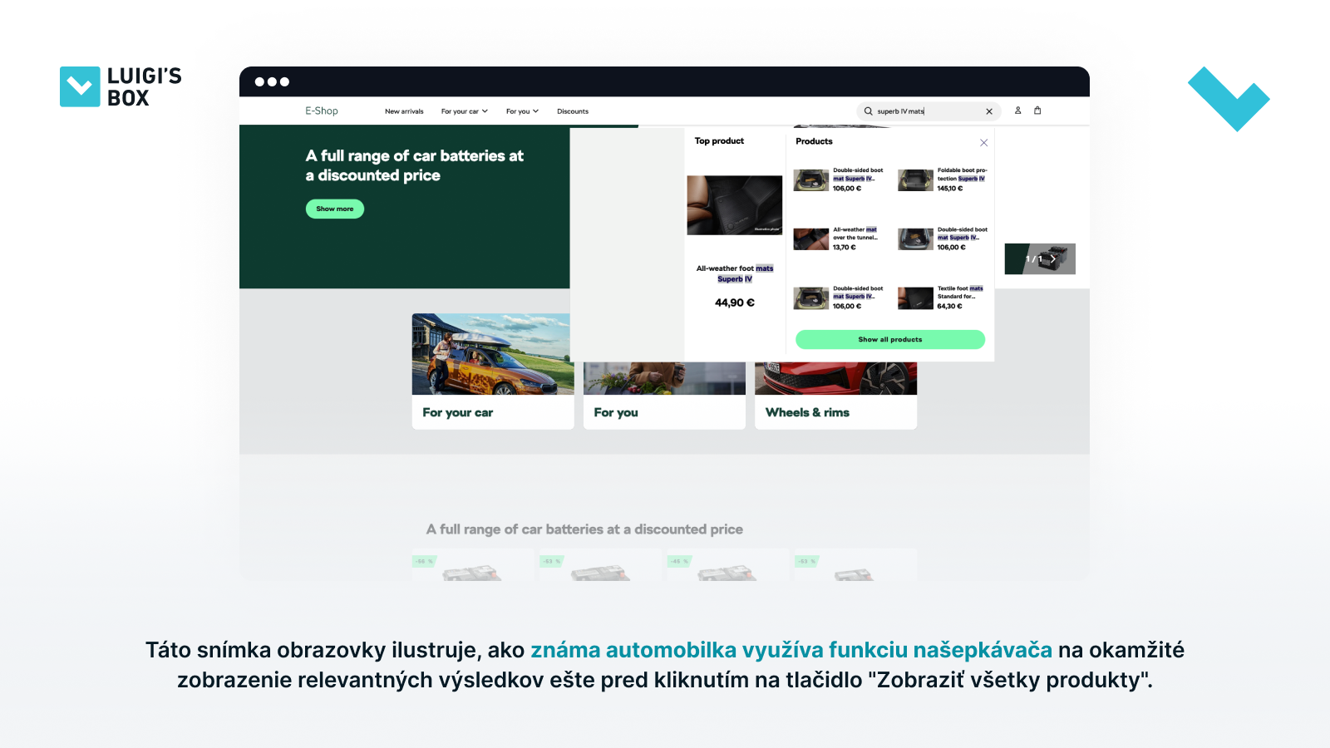The width and height of the screenshot is (1330, 748).
Task: Open the Discounts menu item
Action: 573,111
